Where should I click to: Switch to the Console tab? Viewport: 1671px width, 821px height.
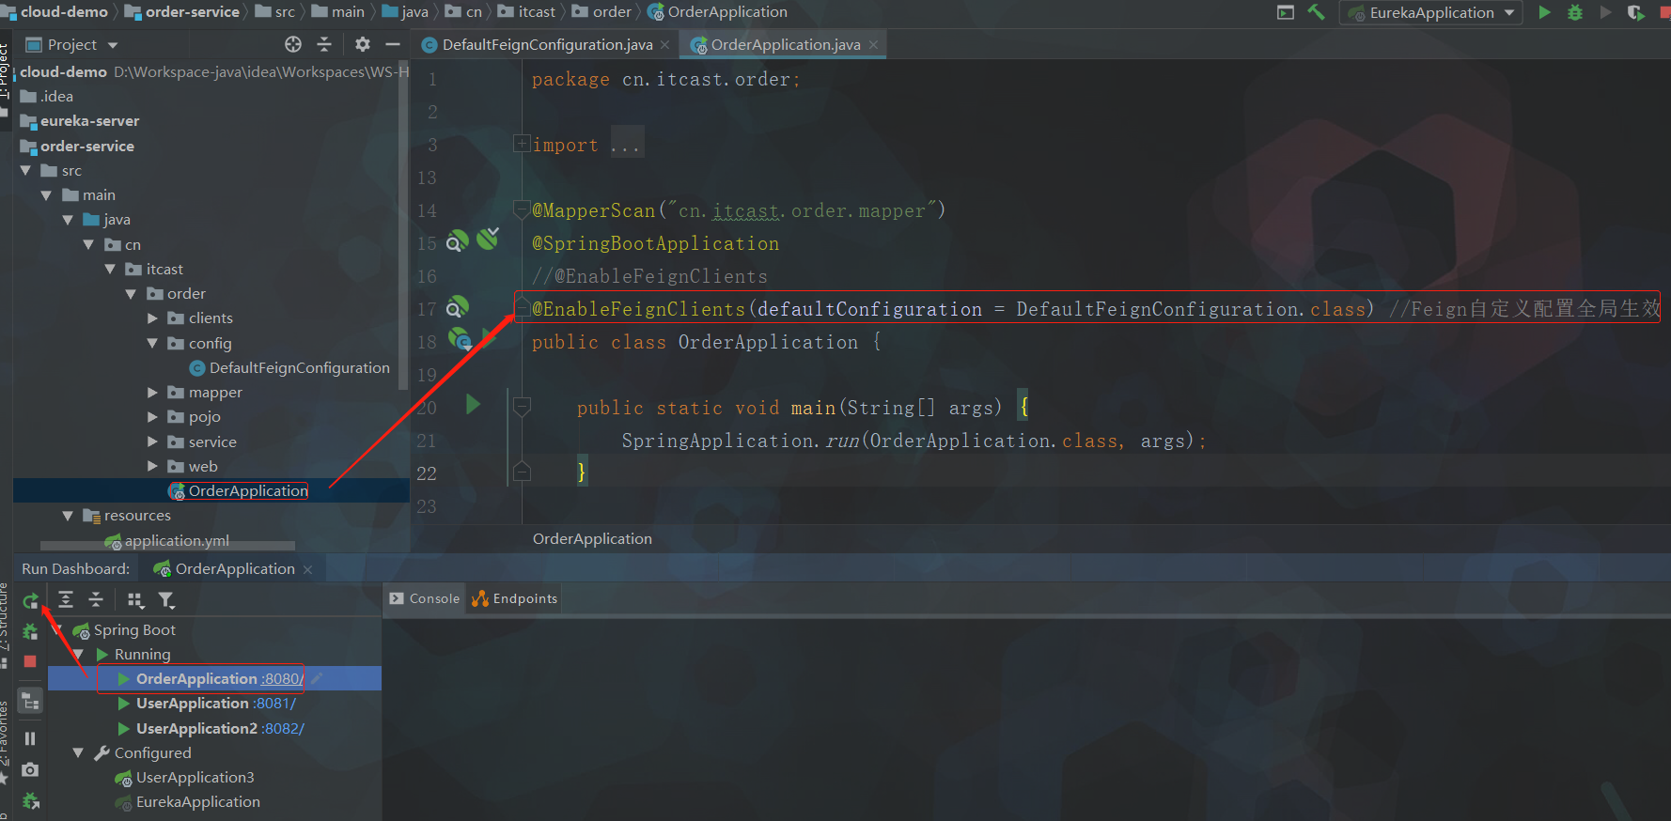[424, 598]
